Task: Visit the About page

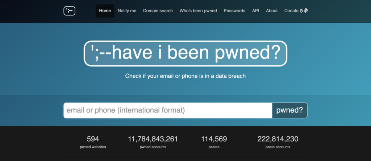Action: (x=272, y=11)
